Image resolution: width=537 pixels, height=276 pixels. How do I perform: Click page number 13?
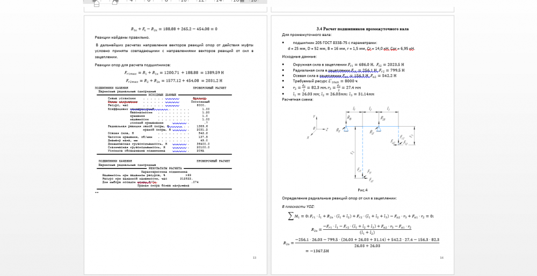click(x=254, y=258)
